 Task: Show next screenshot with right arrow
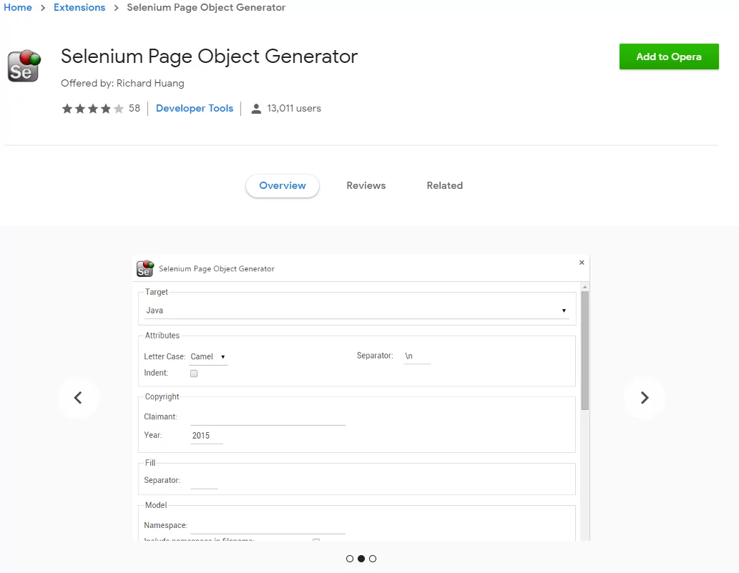[x=645, y=398]
